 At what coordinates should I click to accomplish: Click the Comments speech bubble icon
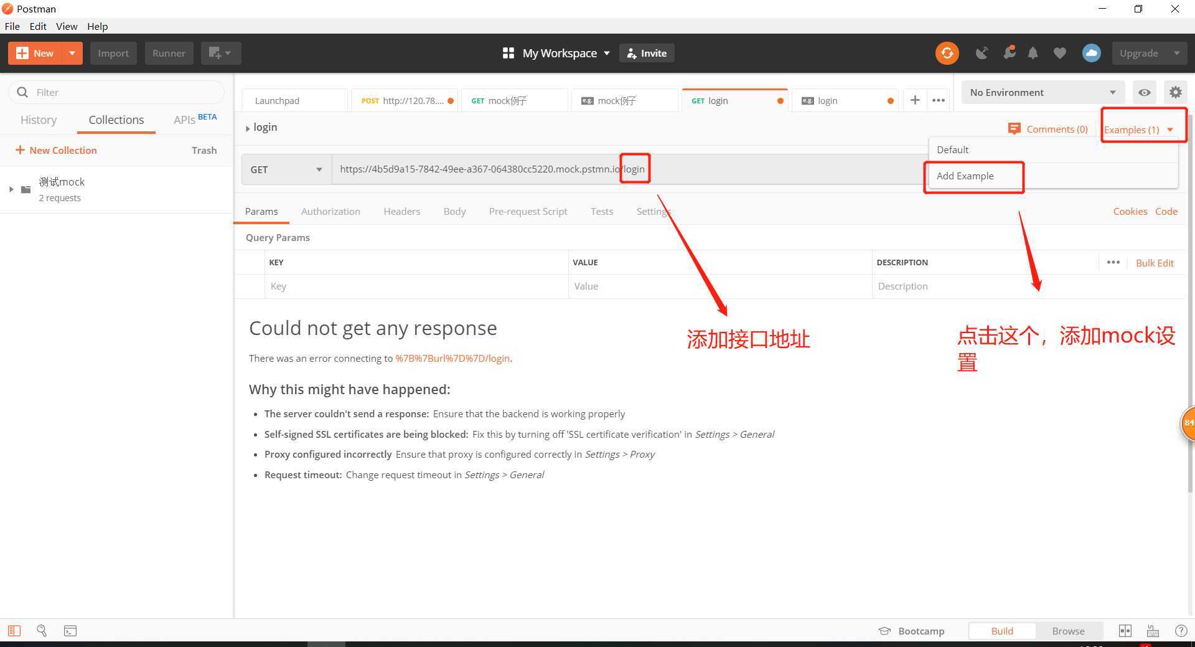click(x=1014, y=129)
